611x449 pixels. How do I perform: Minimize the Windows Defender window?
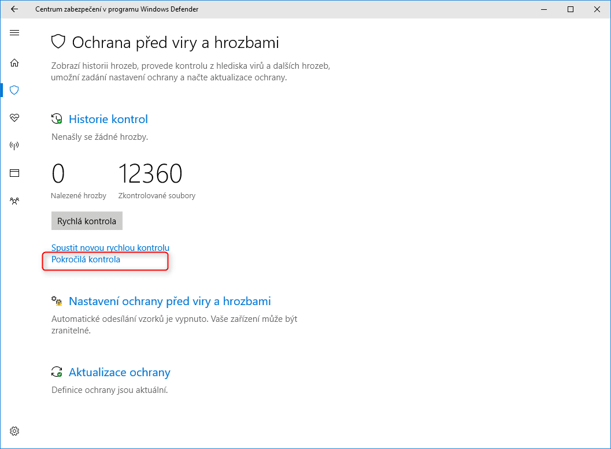pyautogui.click(x=544, y=9)
